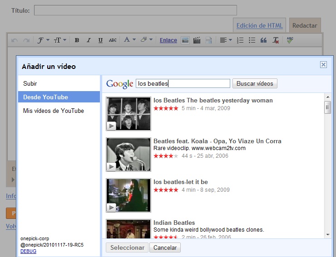This screenshot has height=257, width=336.
Task: Toggle strikethrough ABC formatting
Action: pyautogui.click(x=113, y=40)
